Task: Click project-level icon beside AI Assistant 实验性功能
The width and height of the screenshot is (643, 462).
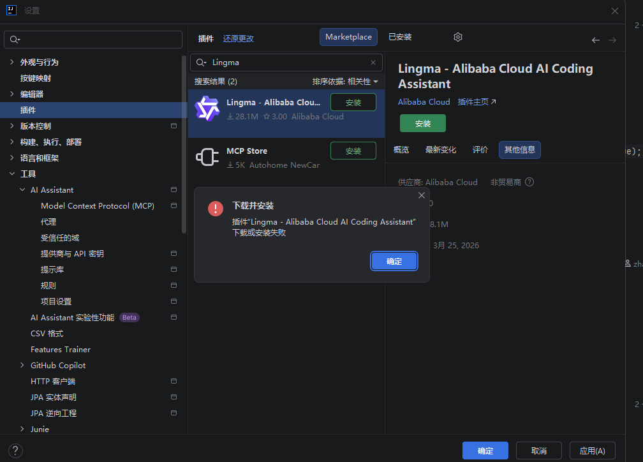Action: point(174,317)
